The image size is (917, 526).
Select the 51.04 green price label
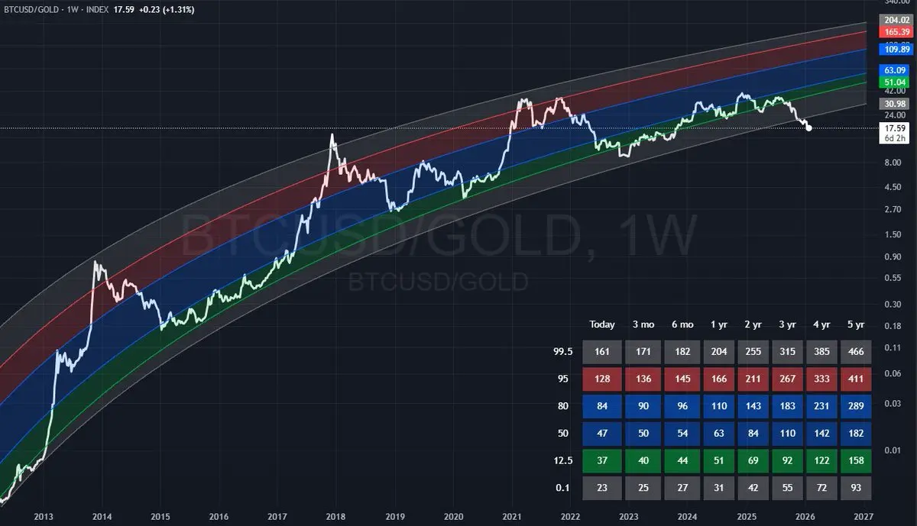[894, 82]
